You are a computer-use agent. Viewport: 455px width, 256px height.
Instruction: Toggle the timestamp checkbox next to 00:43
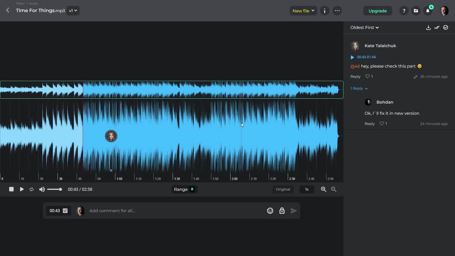click(64, 210)
